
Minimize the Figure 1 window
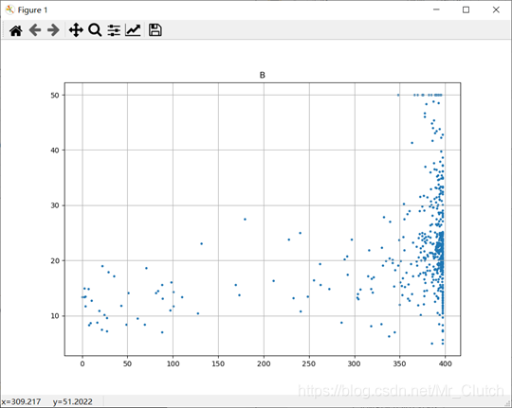pos(436,9)
